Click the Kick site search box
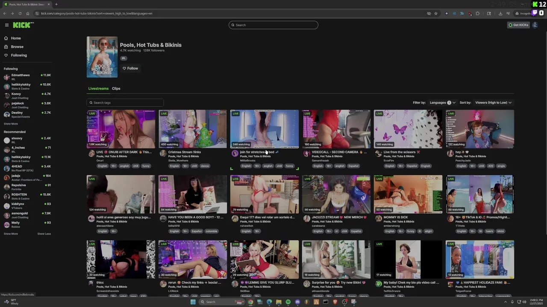 [x=273, y=25]
